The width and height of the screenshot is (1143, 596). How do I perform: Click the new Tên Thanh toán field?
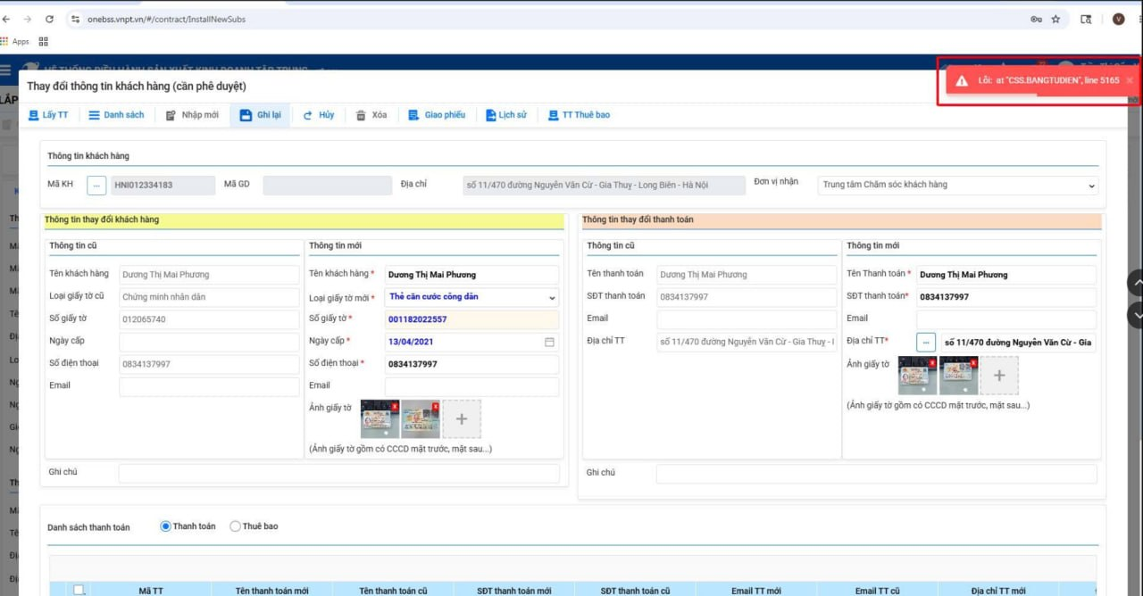click(x=1006, y=275)
